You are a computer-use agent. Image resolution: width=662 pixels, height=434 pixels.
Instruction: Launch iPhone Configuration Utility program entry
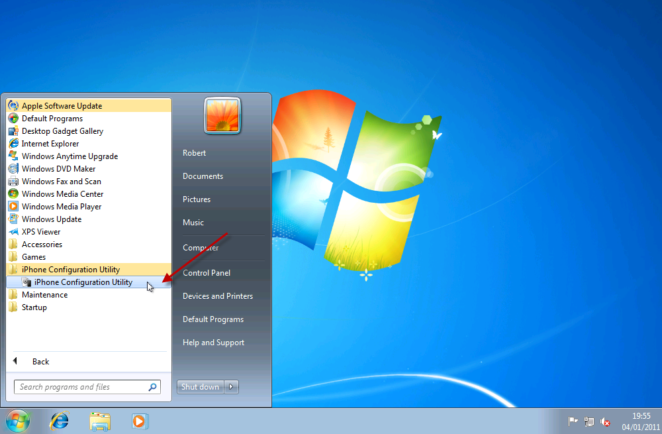(83, 282)
